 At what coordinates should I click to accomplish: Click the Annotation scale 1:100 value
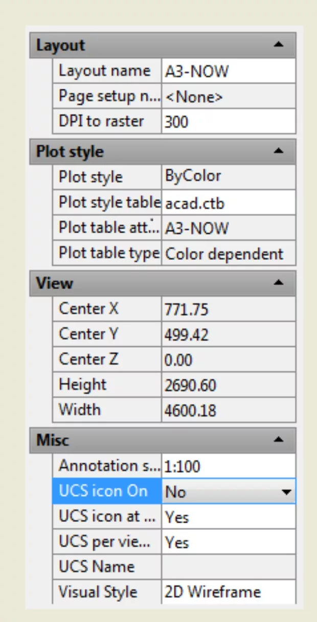point(228,466)
